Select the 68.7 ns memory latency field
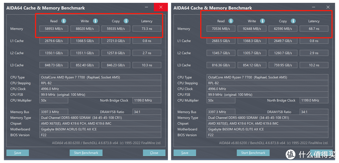Image resolution: width=339 pixels, height=163 pixels. pyautogui.click(x=314, y=29)
